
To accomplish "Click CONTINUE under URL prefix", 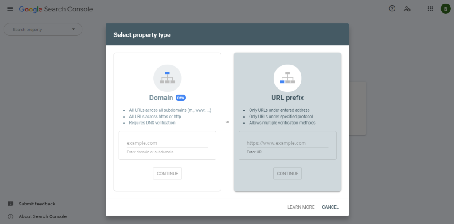I will (287, 174).
